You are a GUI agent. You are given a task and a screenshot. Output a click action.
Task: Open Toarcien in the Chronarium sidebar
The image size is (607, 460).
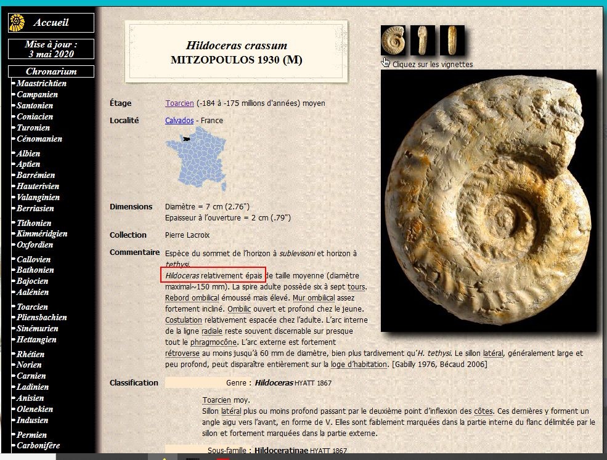click(32, 307)
